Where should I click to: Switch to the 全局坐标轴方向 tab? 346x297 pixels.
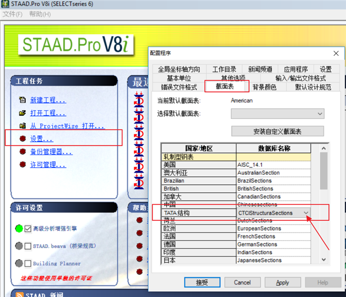[x=179, y=69]
